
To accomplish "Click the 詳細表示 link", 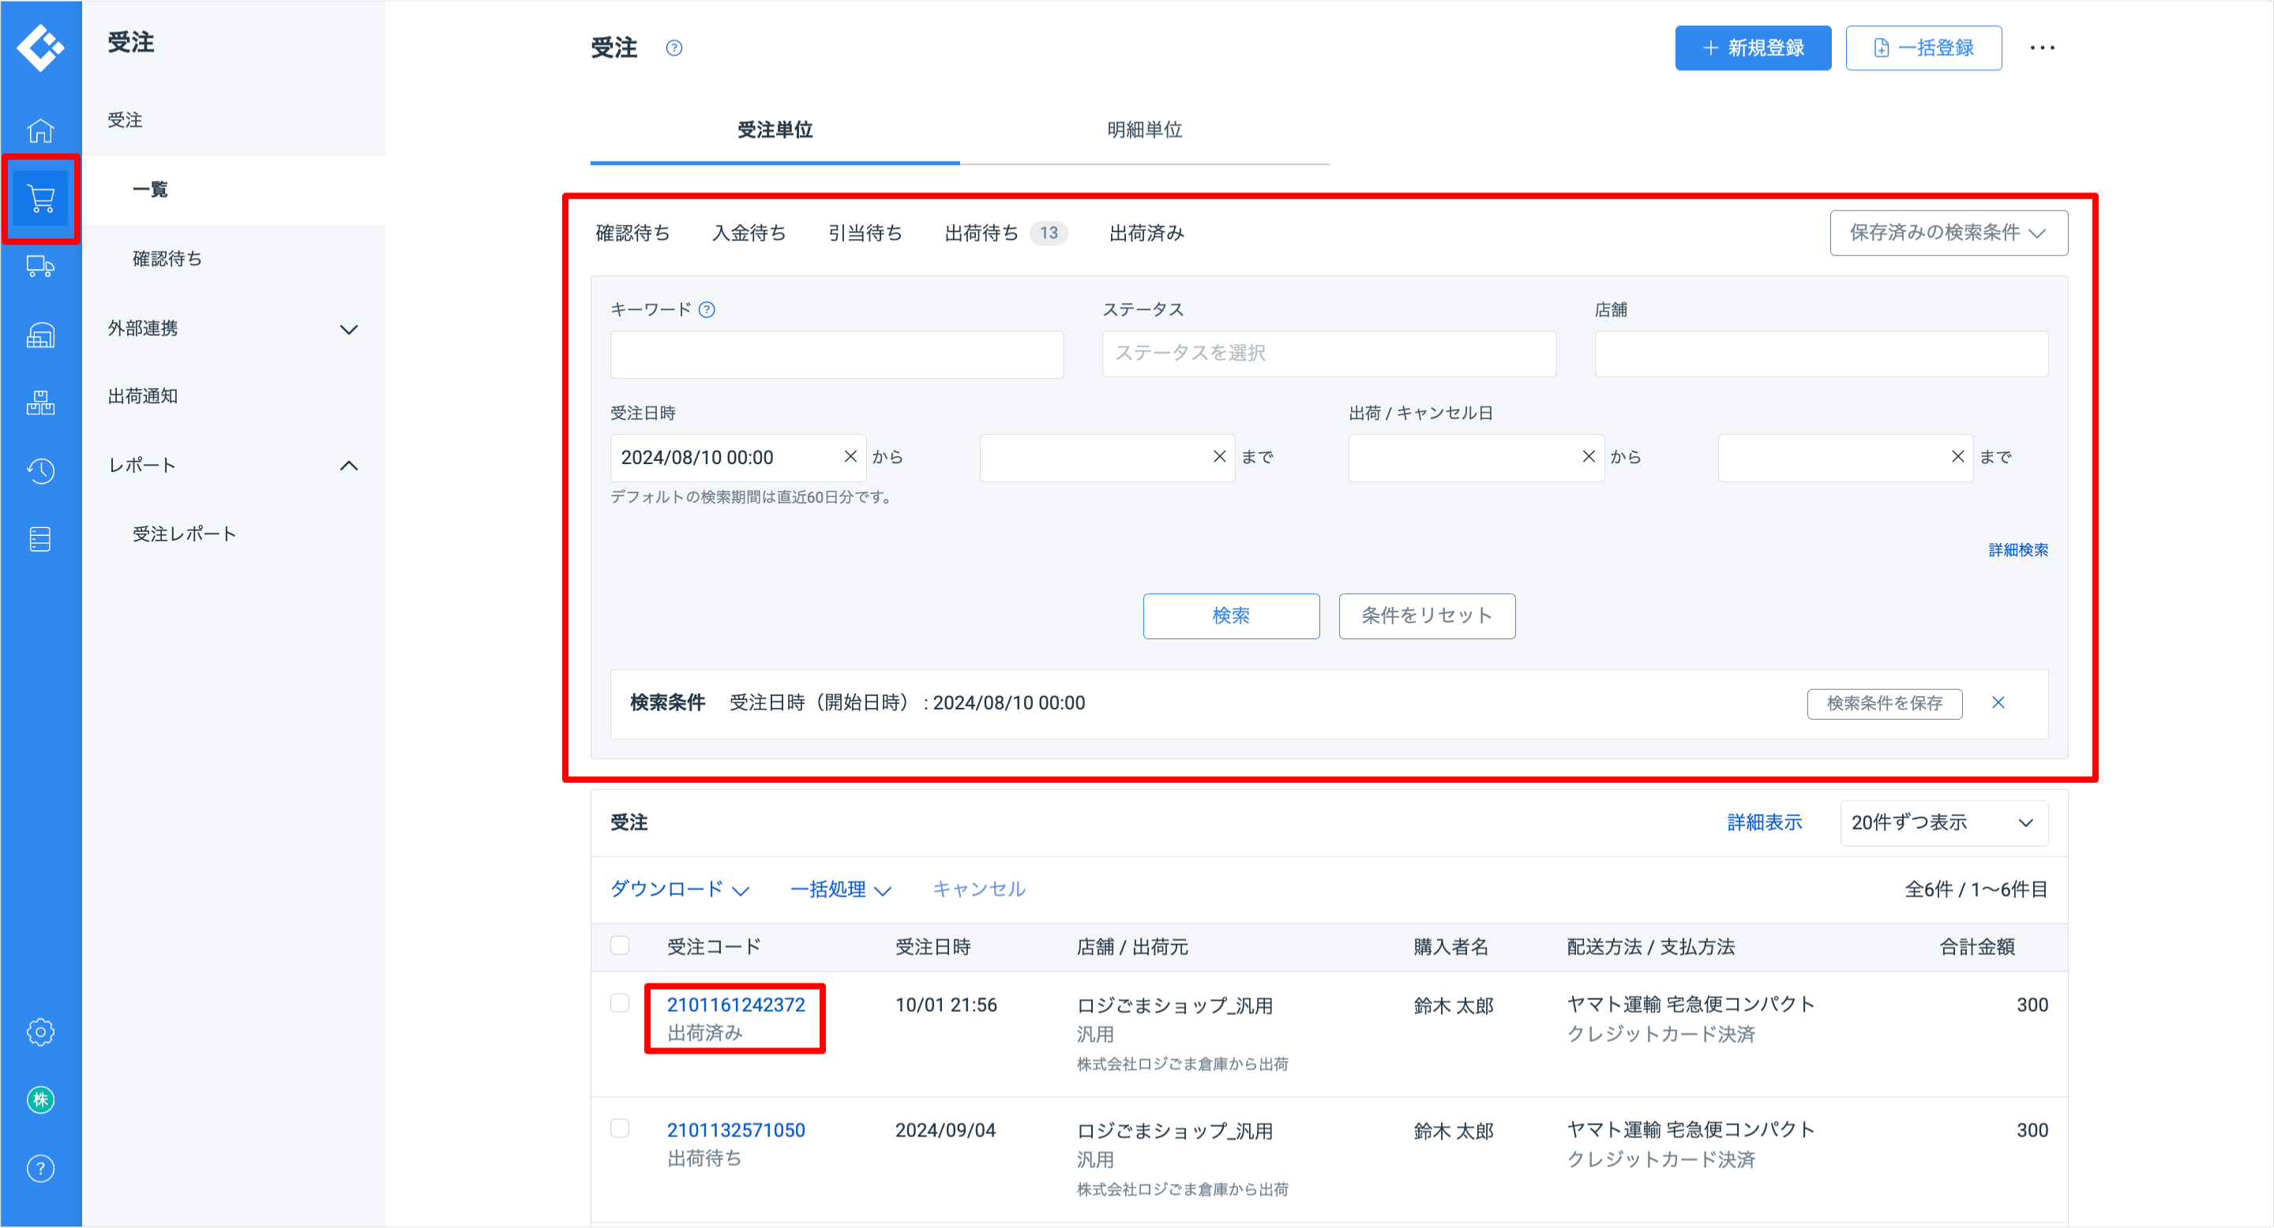I will pos(1764,823).
